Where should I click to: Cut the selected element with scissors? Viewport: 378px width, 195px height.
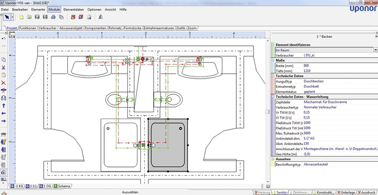pyautogui.click(x=3, y=67)
